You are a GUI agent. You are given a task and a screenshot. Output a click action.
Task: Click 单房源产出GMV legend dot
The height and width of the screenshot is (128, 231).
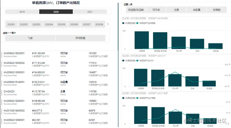point(137,61)
